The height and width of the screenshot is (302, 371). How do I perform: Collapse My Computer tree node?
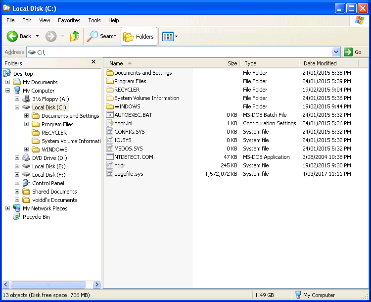pos(7,91)
